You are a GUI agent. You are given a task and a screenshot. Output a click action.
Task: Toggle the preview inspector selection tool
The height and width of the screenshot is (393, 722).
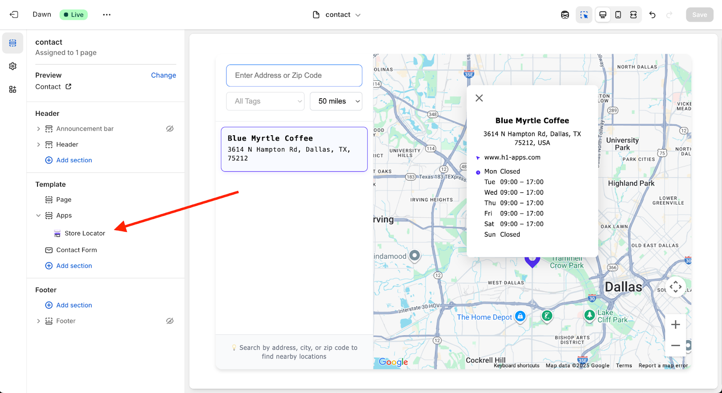584,15
